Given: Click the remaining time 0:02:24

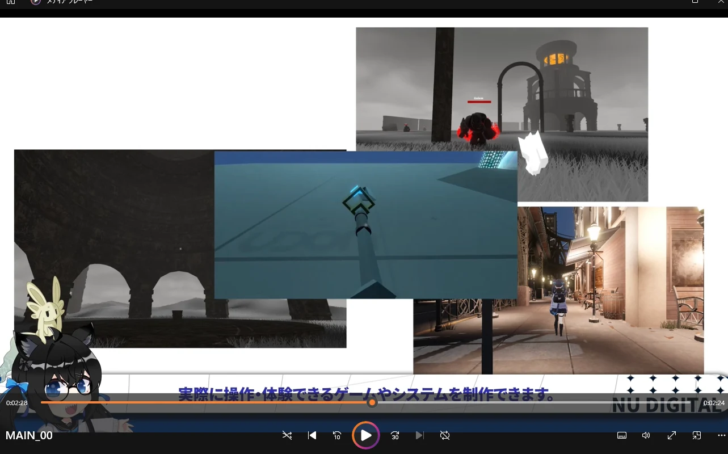Looking at the screenshot, I should [714, 403].
